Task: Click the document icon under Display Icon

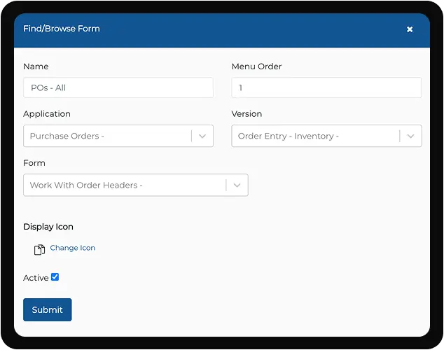Action: click(39, 250)
